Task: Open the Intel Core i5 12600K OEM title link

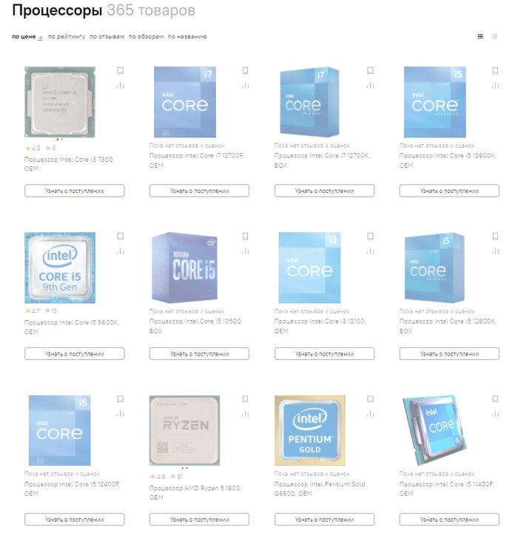Action: pyautogui.click(x=448, y=160)
